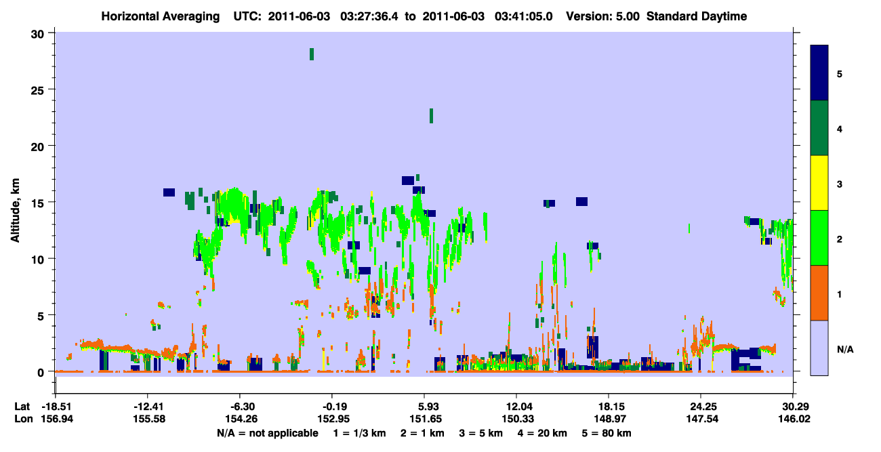Click the yellow level 3 colorbar segment

[x=819, y=183]
